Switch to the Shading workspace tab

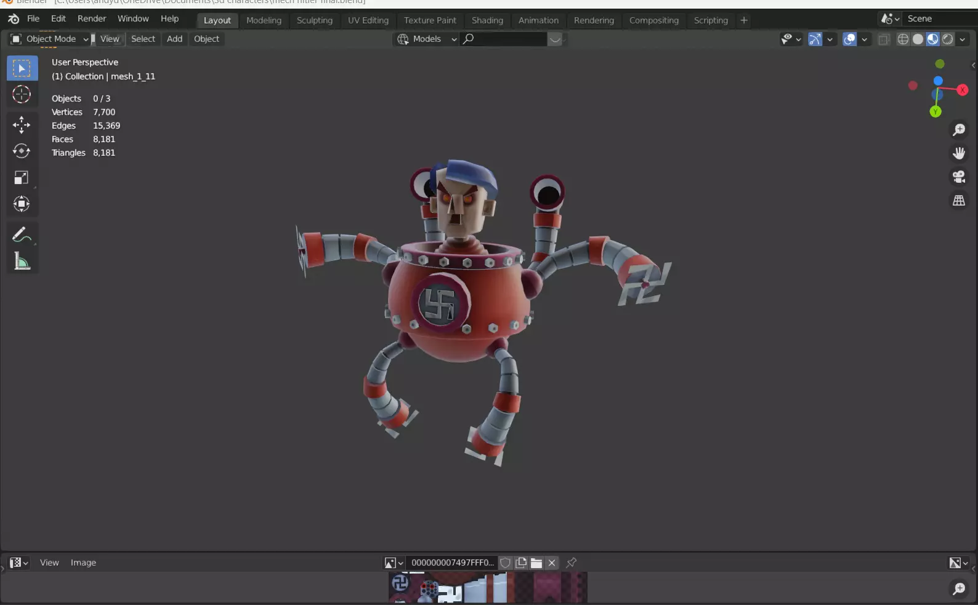(x=487, y=20)
